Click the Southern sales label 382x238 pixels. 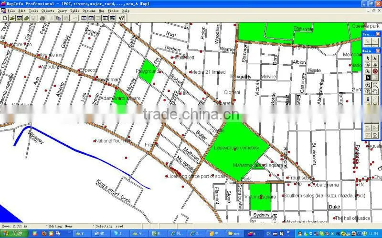coord(325,196)
